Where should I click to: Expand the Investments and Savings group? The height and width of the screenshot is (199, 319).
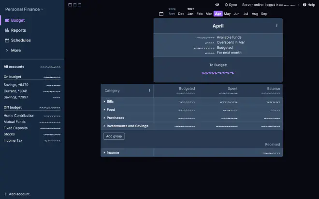(x=104, y=126)
